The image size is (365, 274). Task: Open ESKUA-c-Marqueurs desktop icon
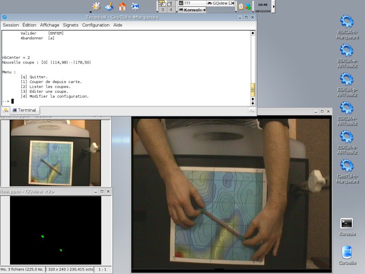coord(347,27)
